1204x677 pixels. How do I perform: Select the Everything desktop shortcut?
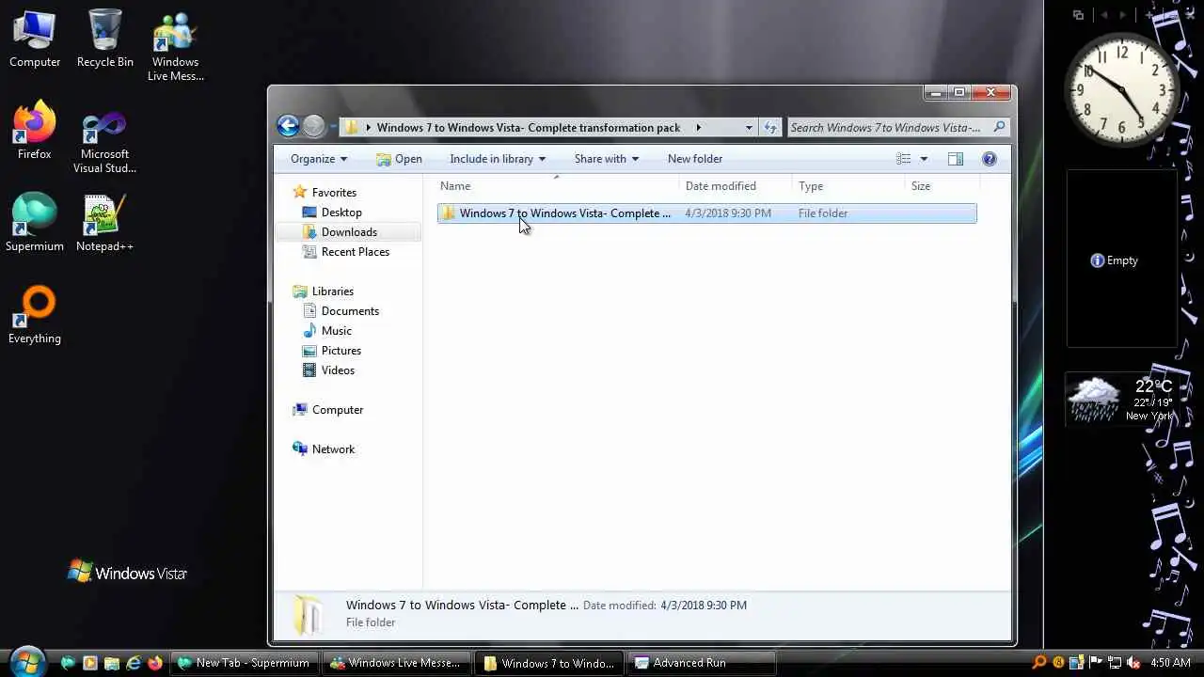pyautogui.click(x=35, y=315)
